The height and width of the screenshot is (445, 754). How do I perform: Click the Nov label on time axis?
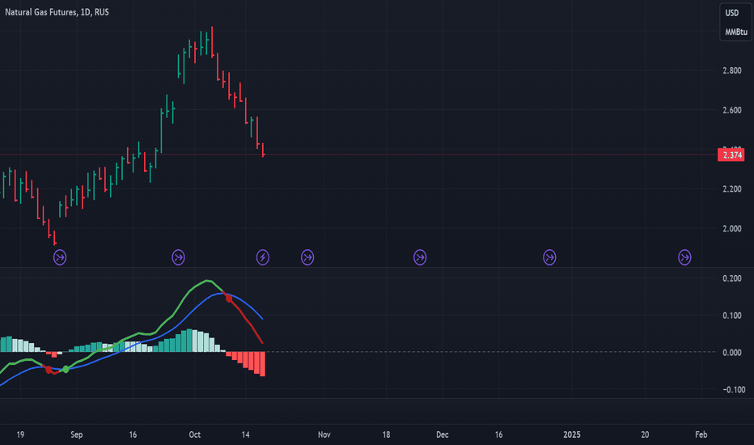click(x=324, y=434)
